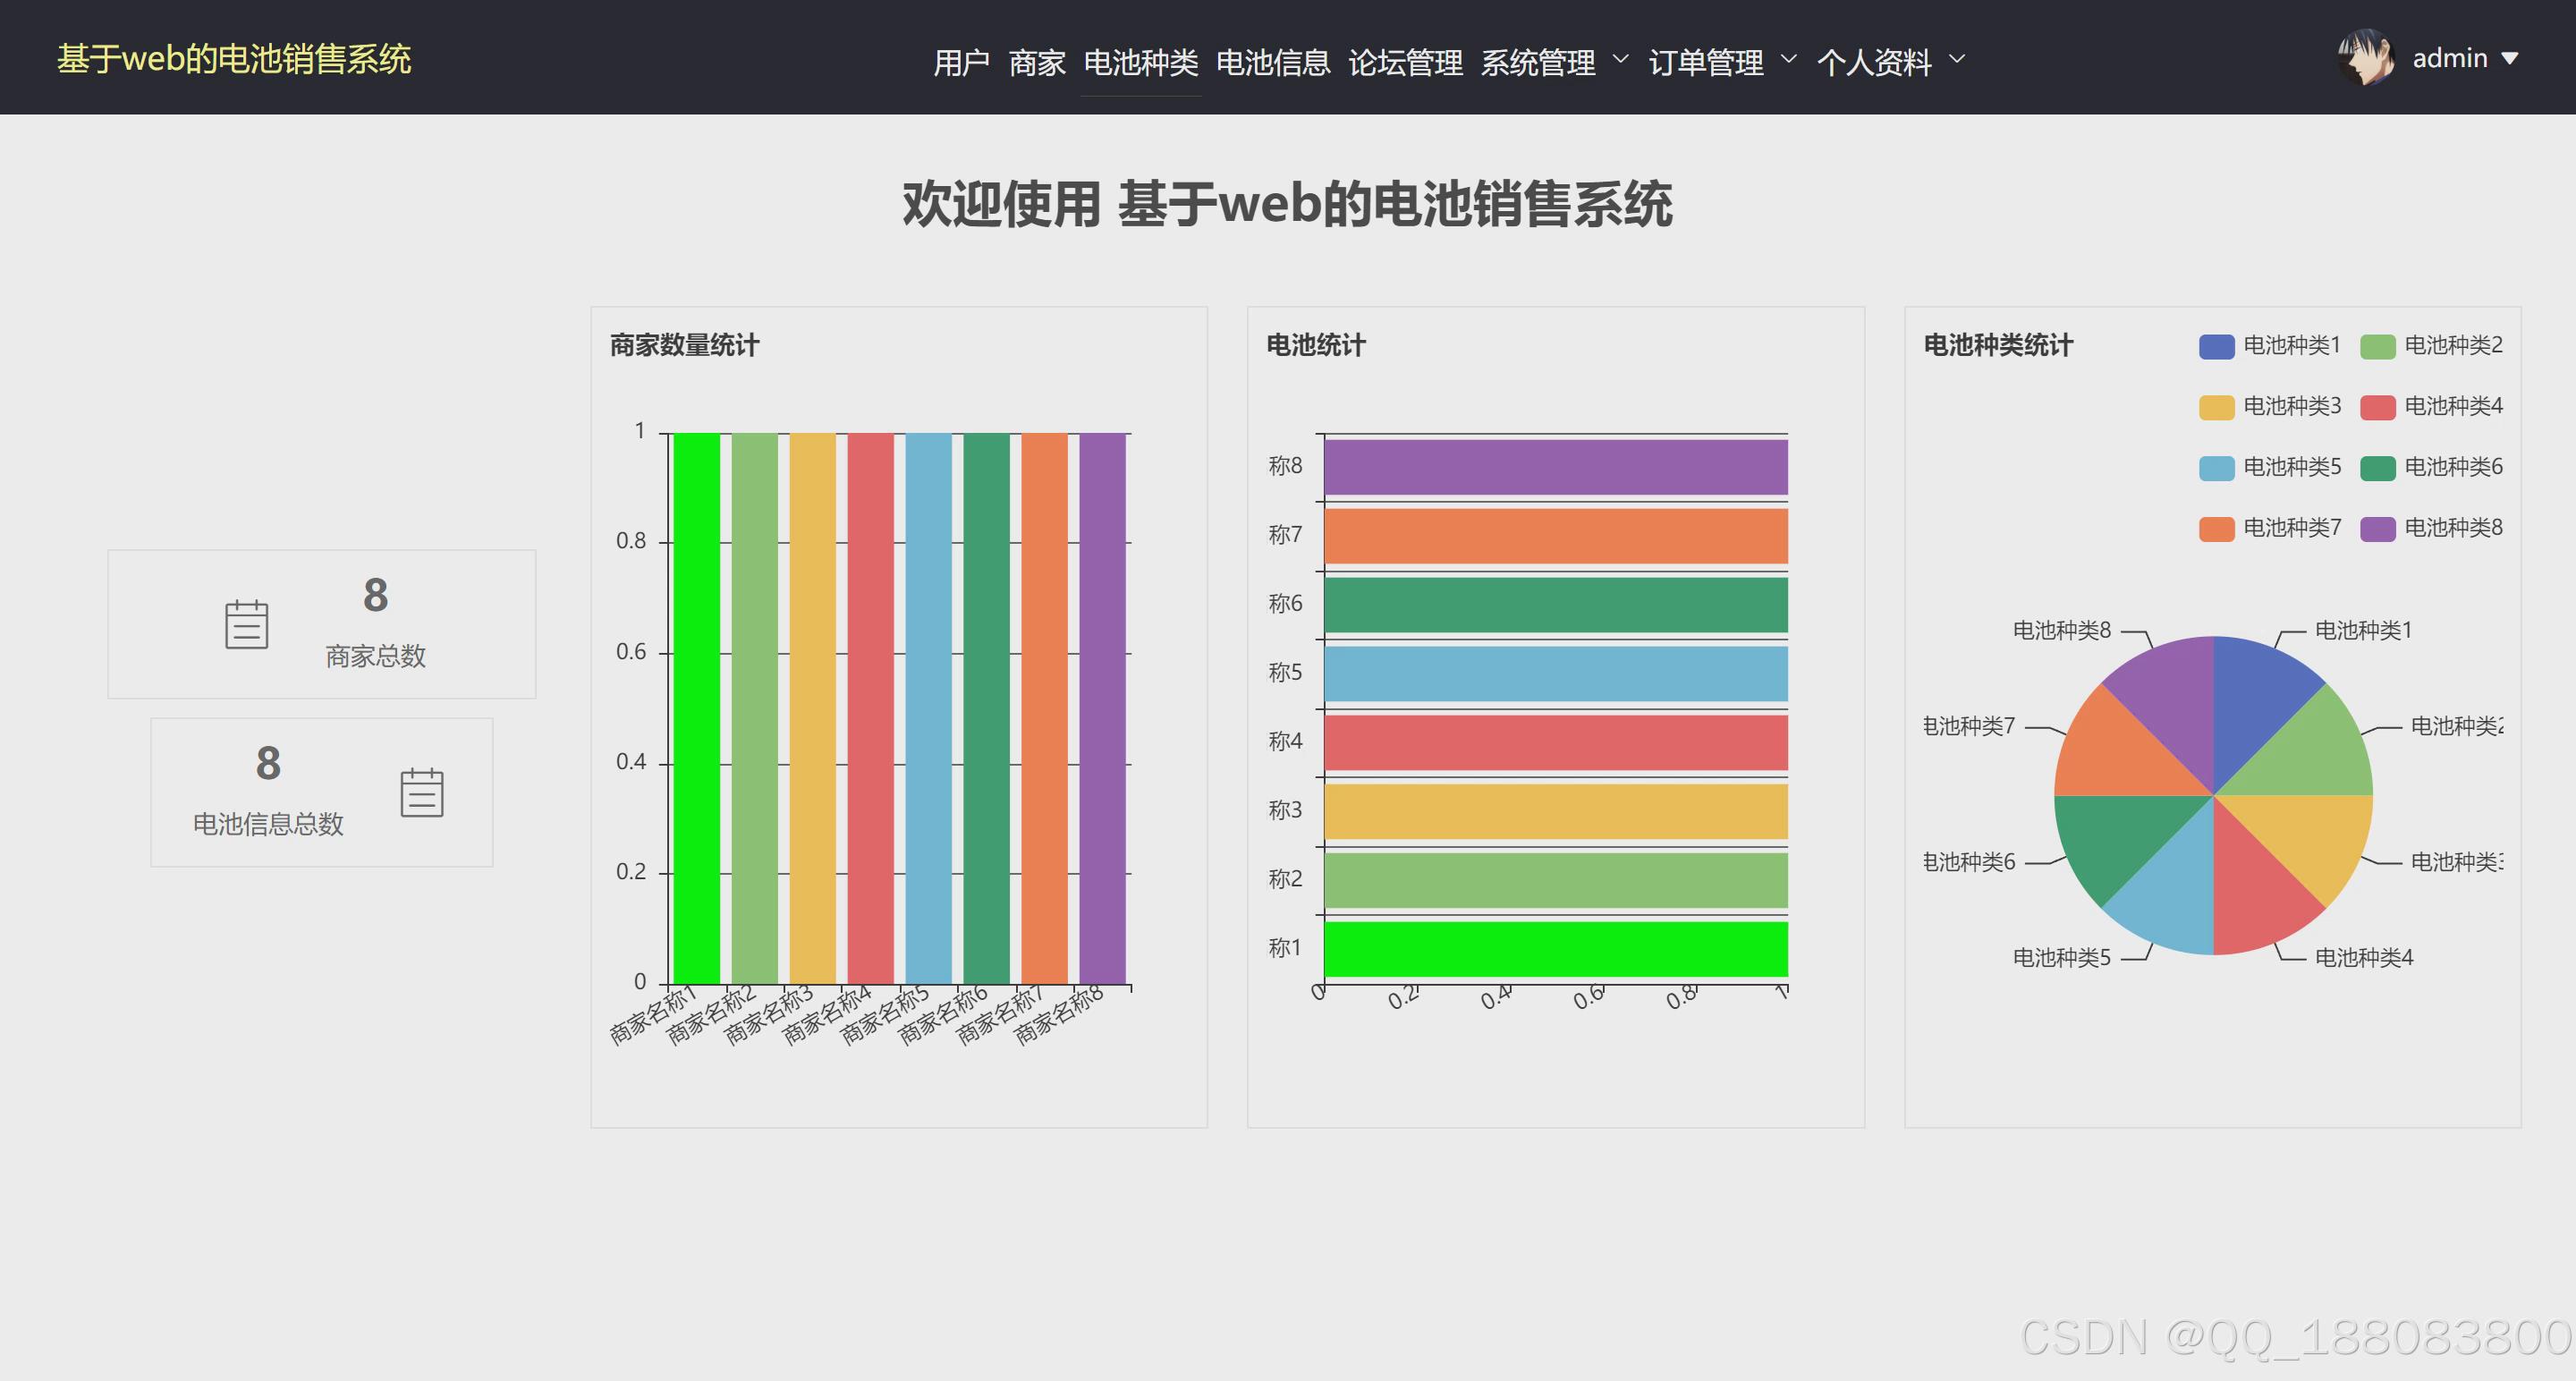Hide 电池种类7 series via legend
This screenshot has width=2576, height=1381.
point(2270,528)
